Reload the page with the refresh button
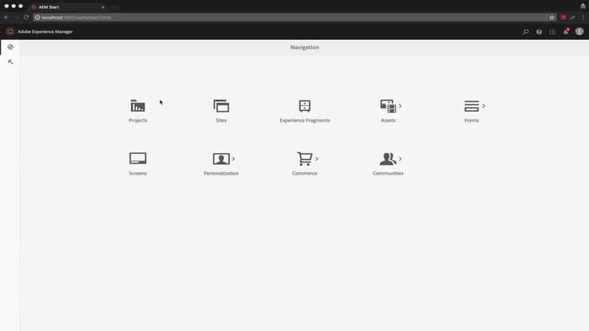 pos(26,17)
